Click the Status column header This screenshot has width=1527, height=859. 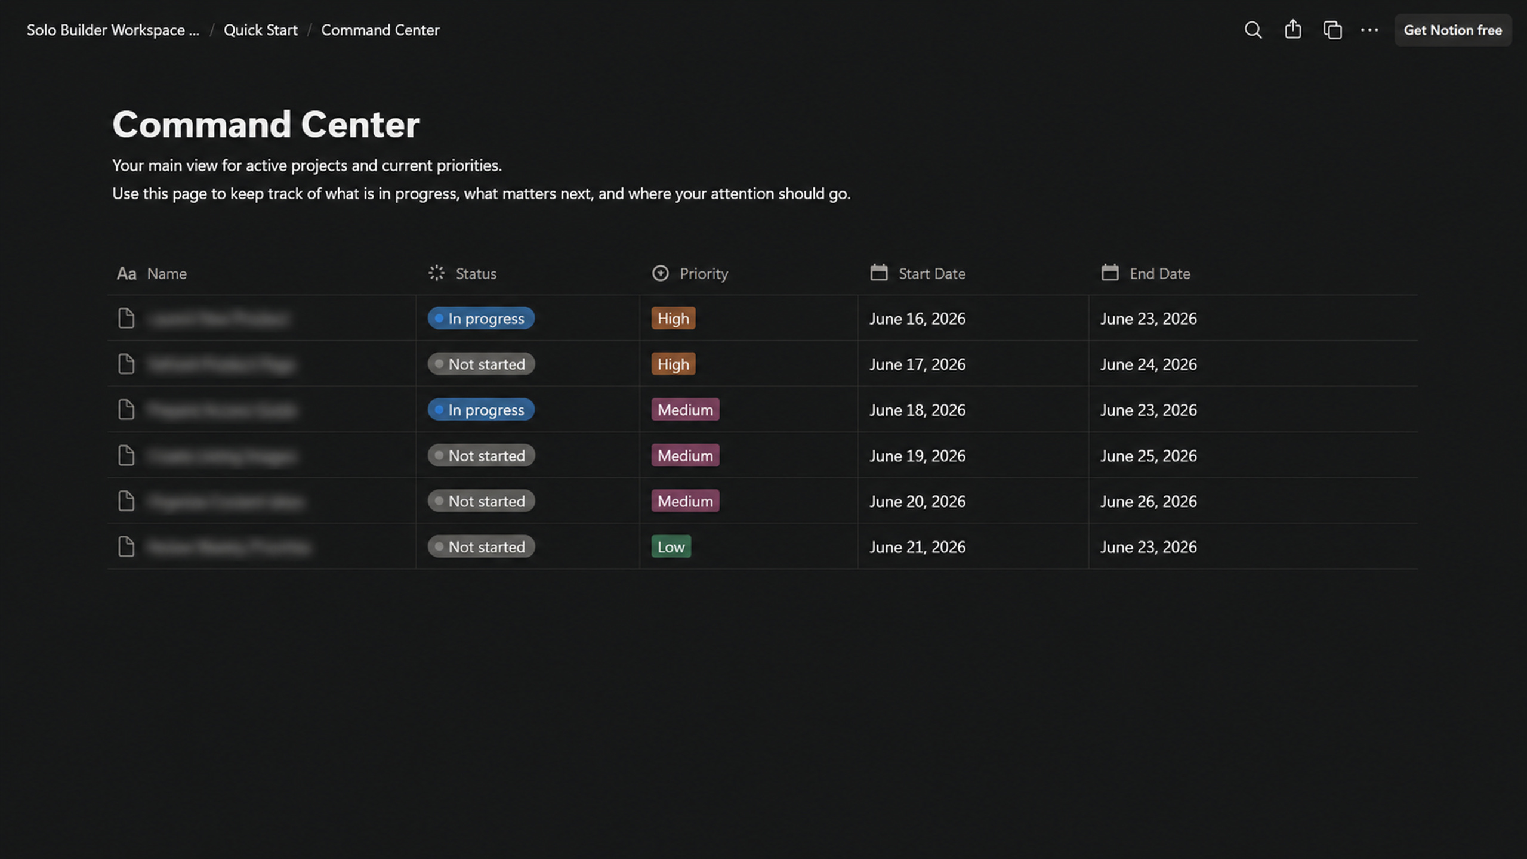(462, 273)
